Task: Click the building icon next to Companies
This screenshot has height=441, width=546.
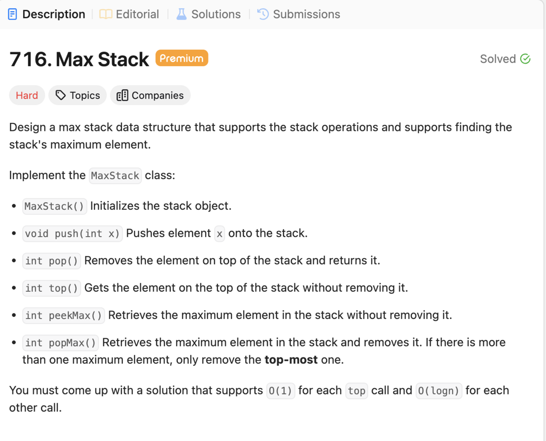Action: pyautogui.click(x=122, y=95)
